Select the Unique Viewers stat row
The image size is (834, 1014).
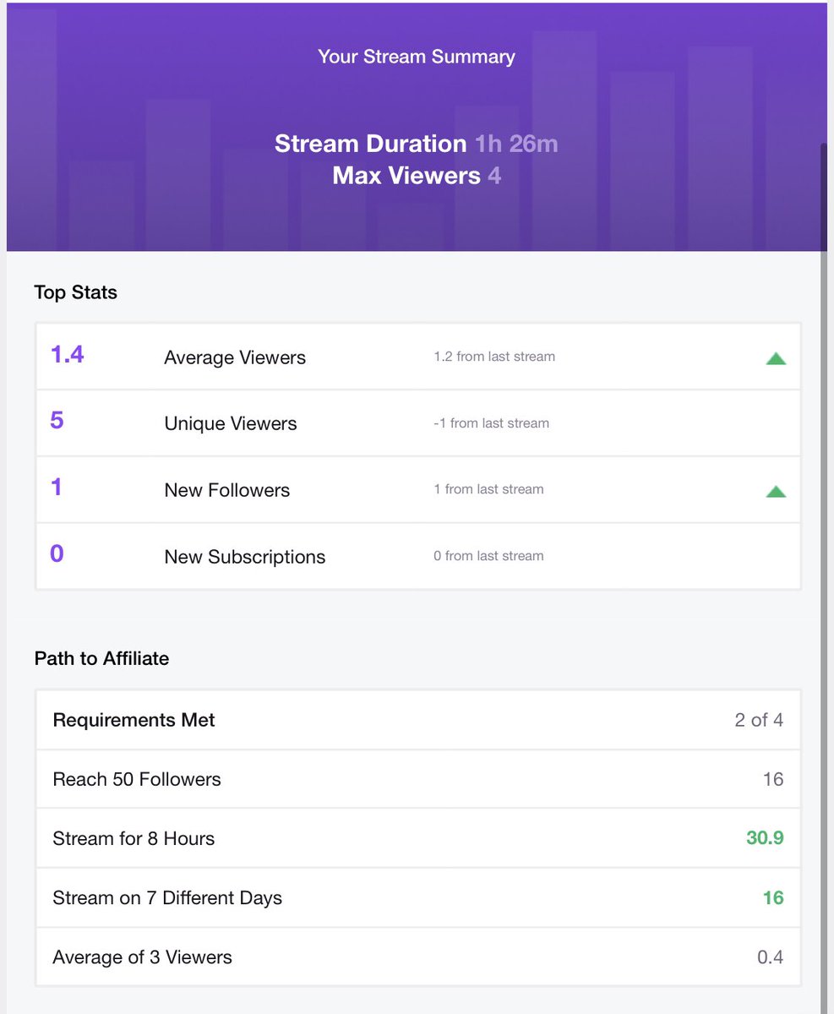(x=418, y=423)
